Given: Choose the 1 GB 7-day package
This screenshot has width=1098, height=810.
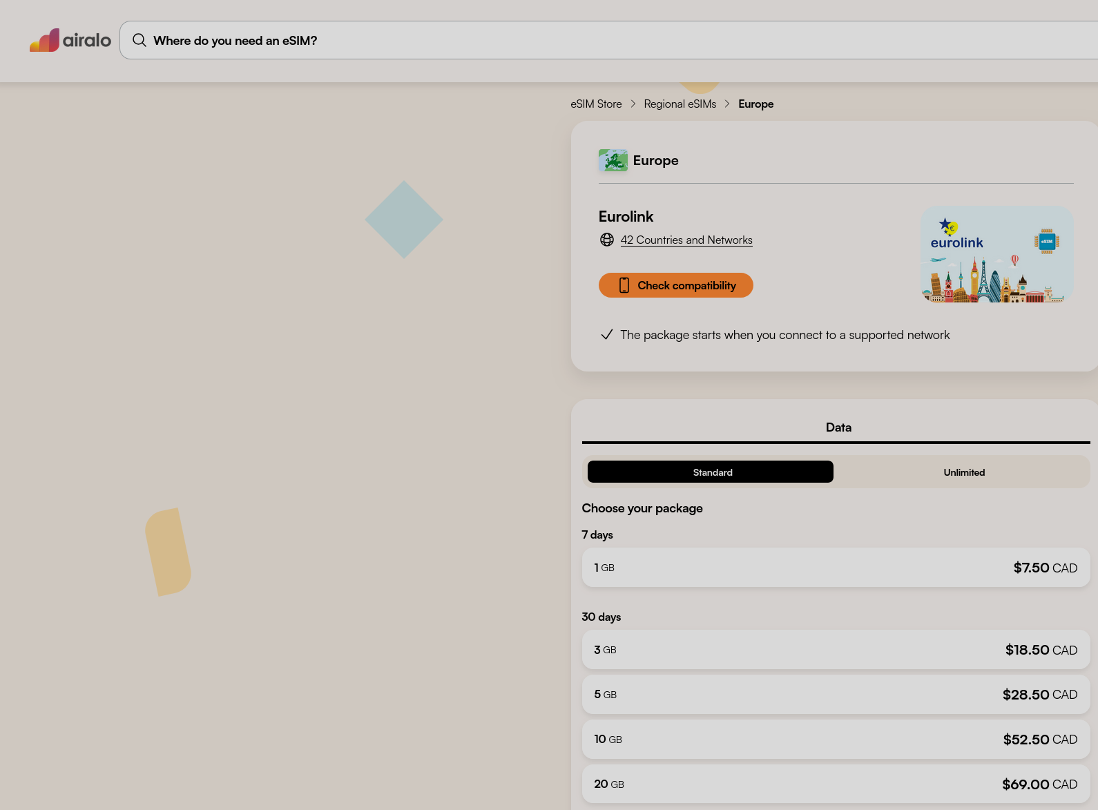Looking at the screenshot, I should pos(835,568).
